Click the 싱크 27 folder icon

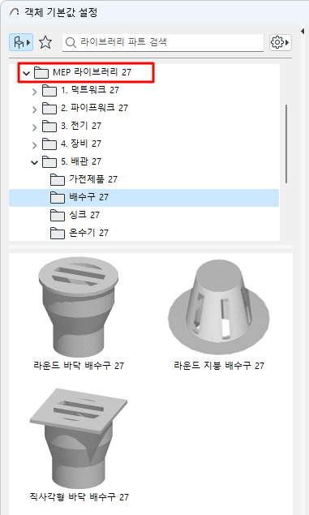click(x=58, y=216)
